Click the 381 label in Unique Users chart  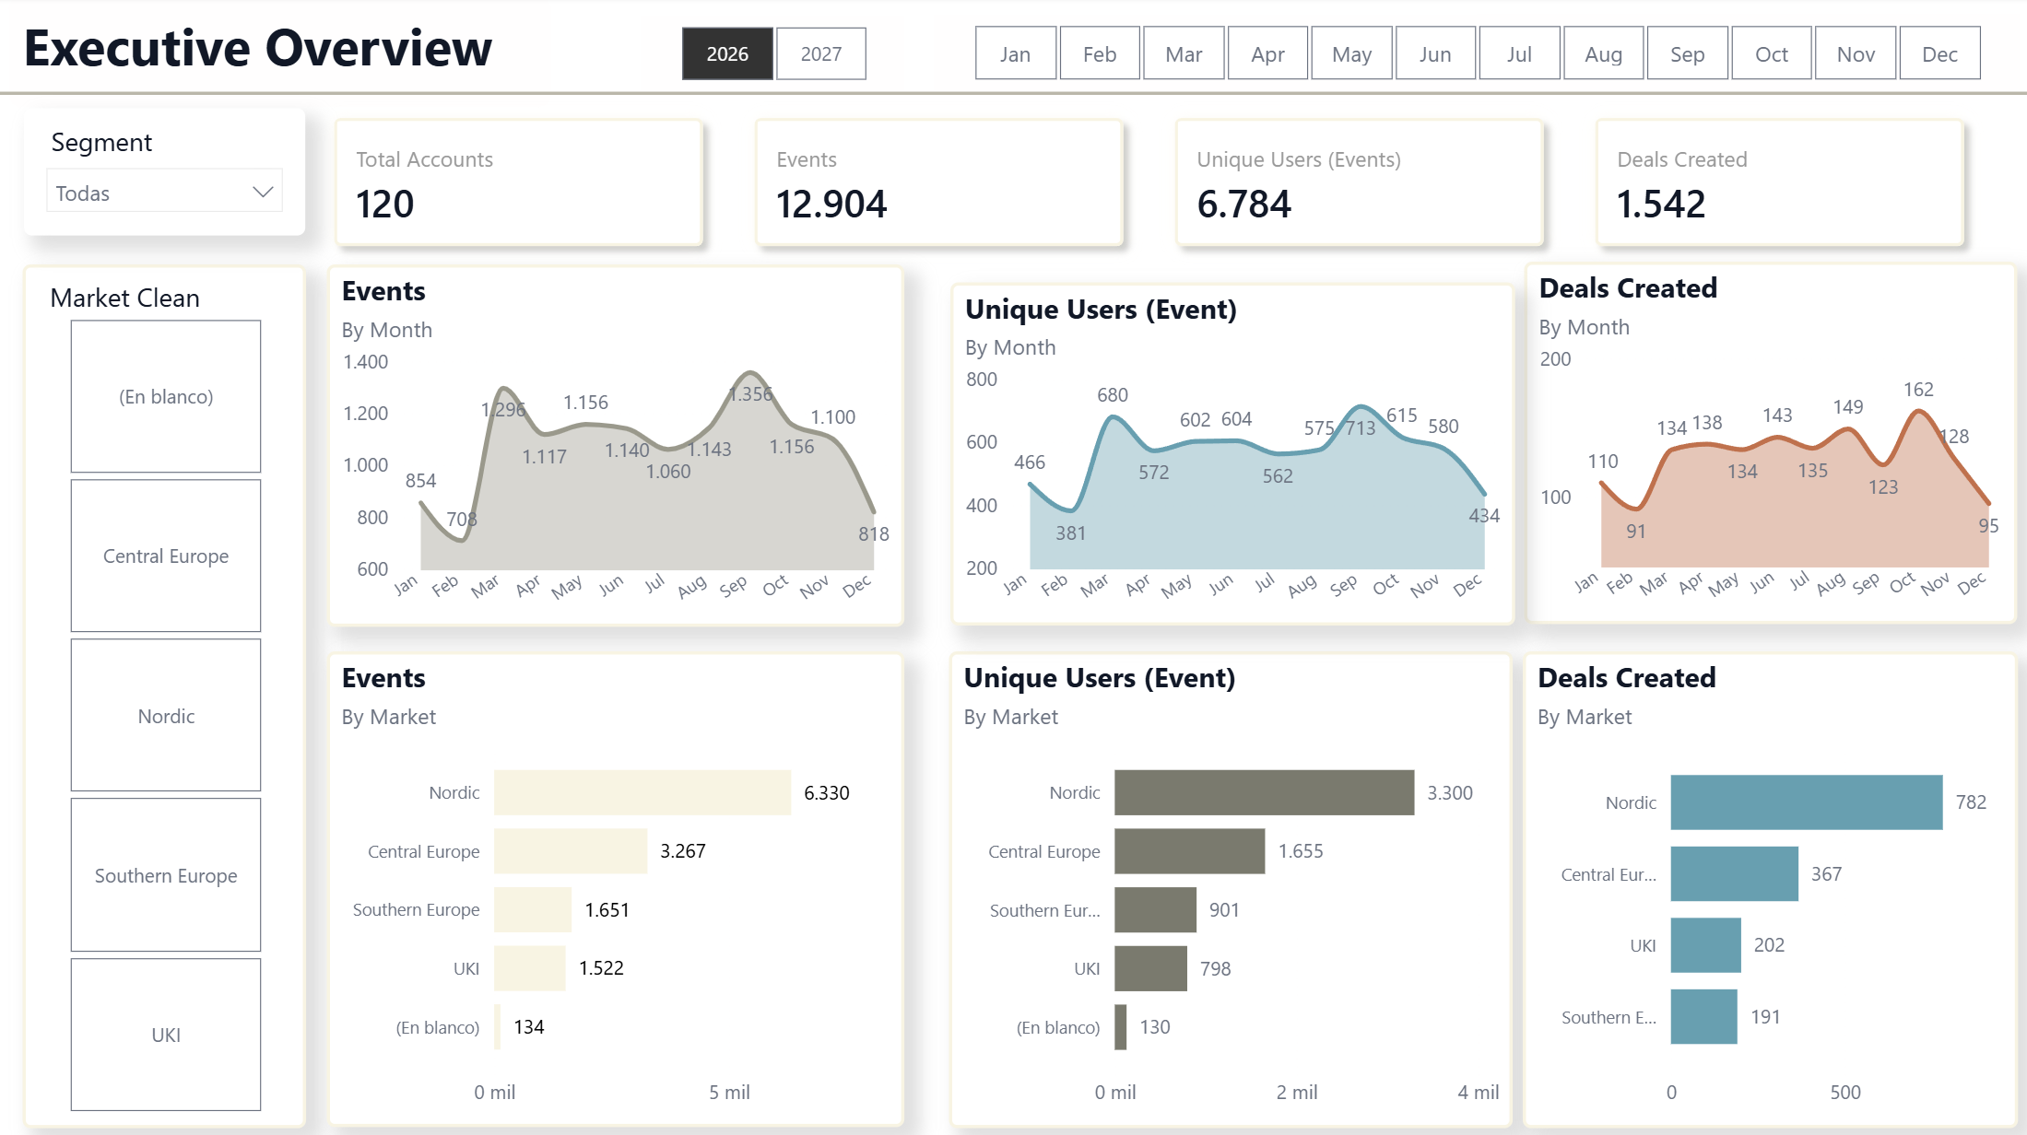click(1070, 532)
